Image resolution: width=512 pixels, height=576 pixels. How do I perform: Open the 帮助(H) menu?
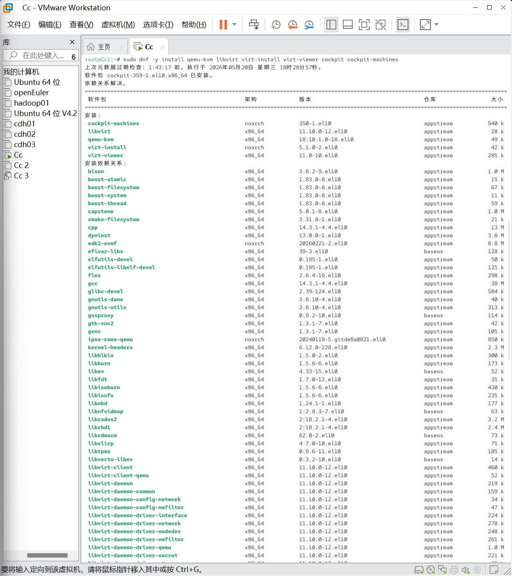coord(194,25)
